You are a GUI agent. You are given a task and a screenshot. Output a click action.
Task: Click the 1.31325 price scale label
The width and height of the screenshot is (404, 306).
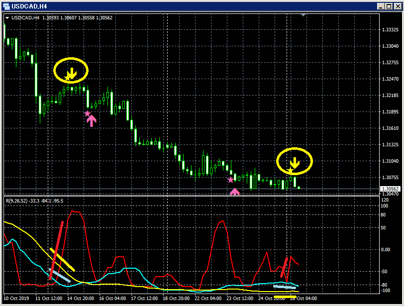pos(390,145)
